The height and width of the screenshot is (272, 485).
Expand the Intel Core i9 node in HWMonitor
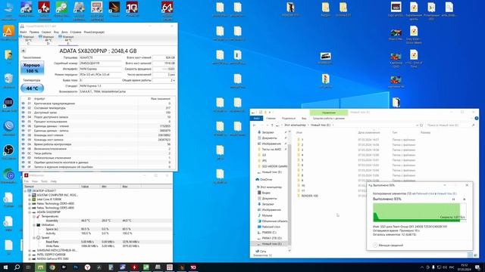[x=30, y=199]
